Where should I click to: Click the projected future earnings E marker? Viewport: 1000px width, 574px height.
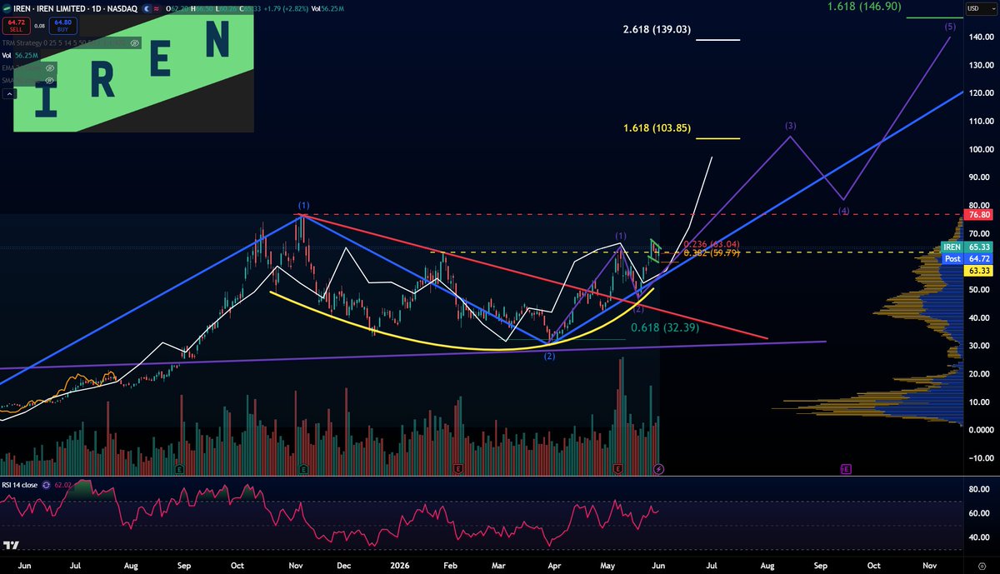click(846, 469)
